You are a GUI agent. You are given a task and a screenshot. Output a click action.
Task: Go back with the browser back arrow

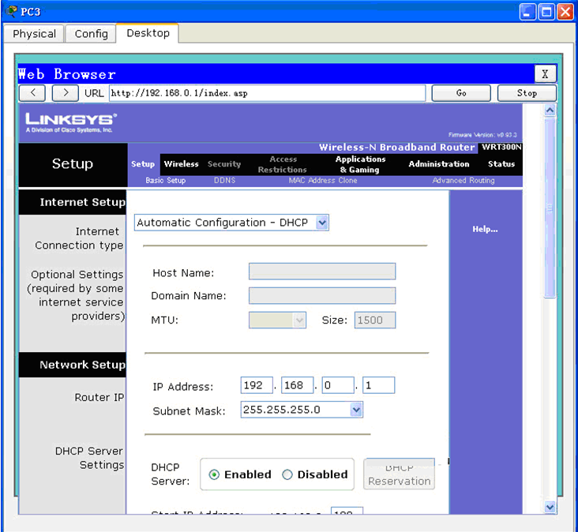32,93
